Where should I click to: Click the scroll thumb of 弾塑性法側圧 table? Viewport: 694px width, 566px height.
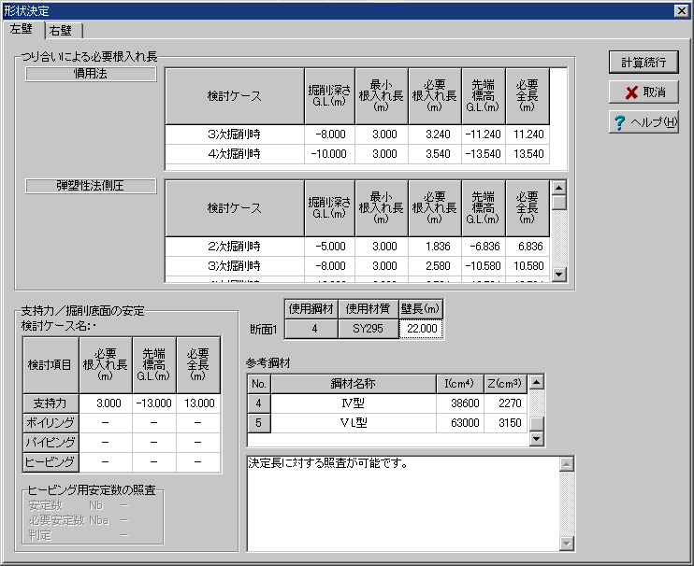tap(558, 203)
